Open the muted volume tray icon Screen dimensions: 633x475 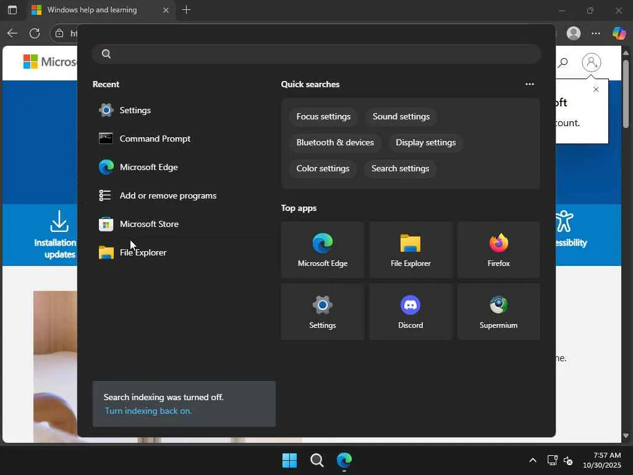(568, 460)
